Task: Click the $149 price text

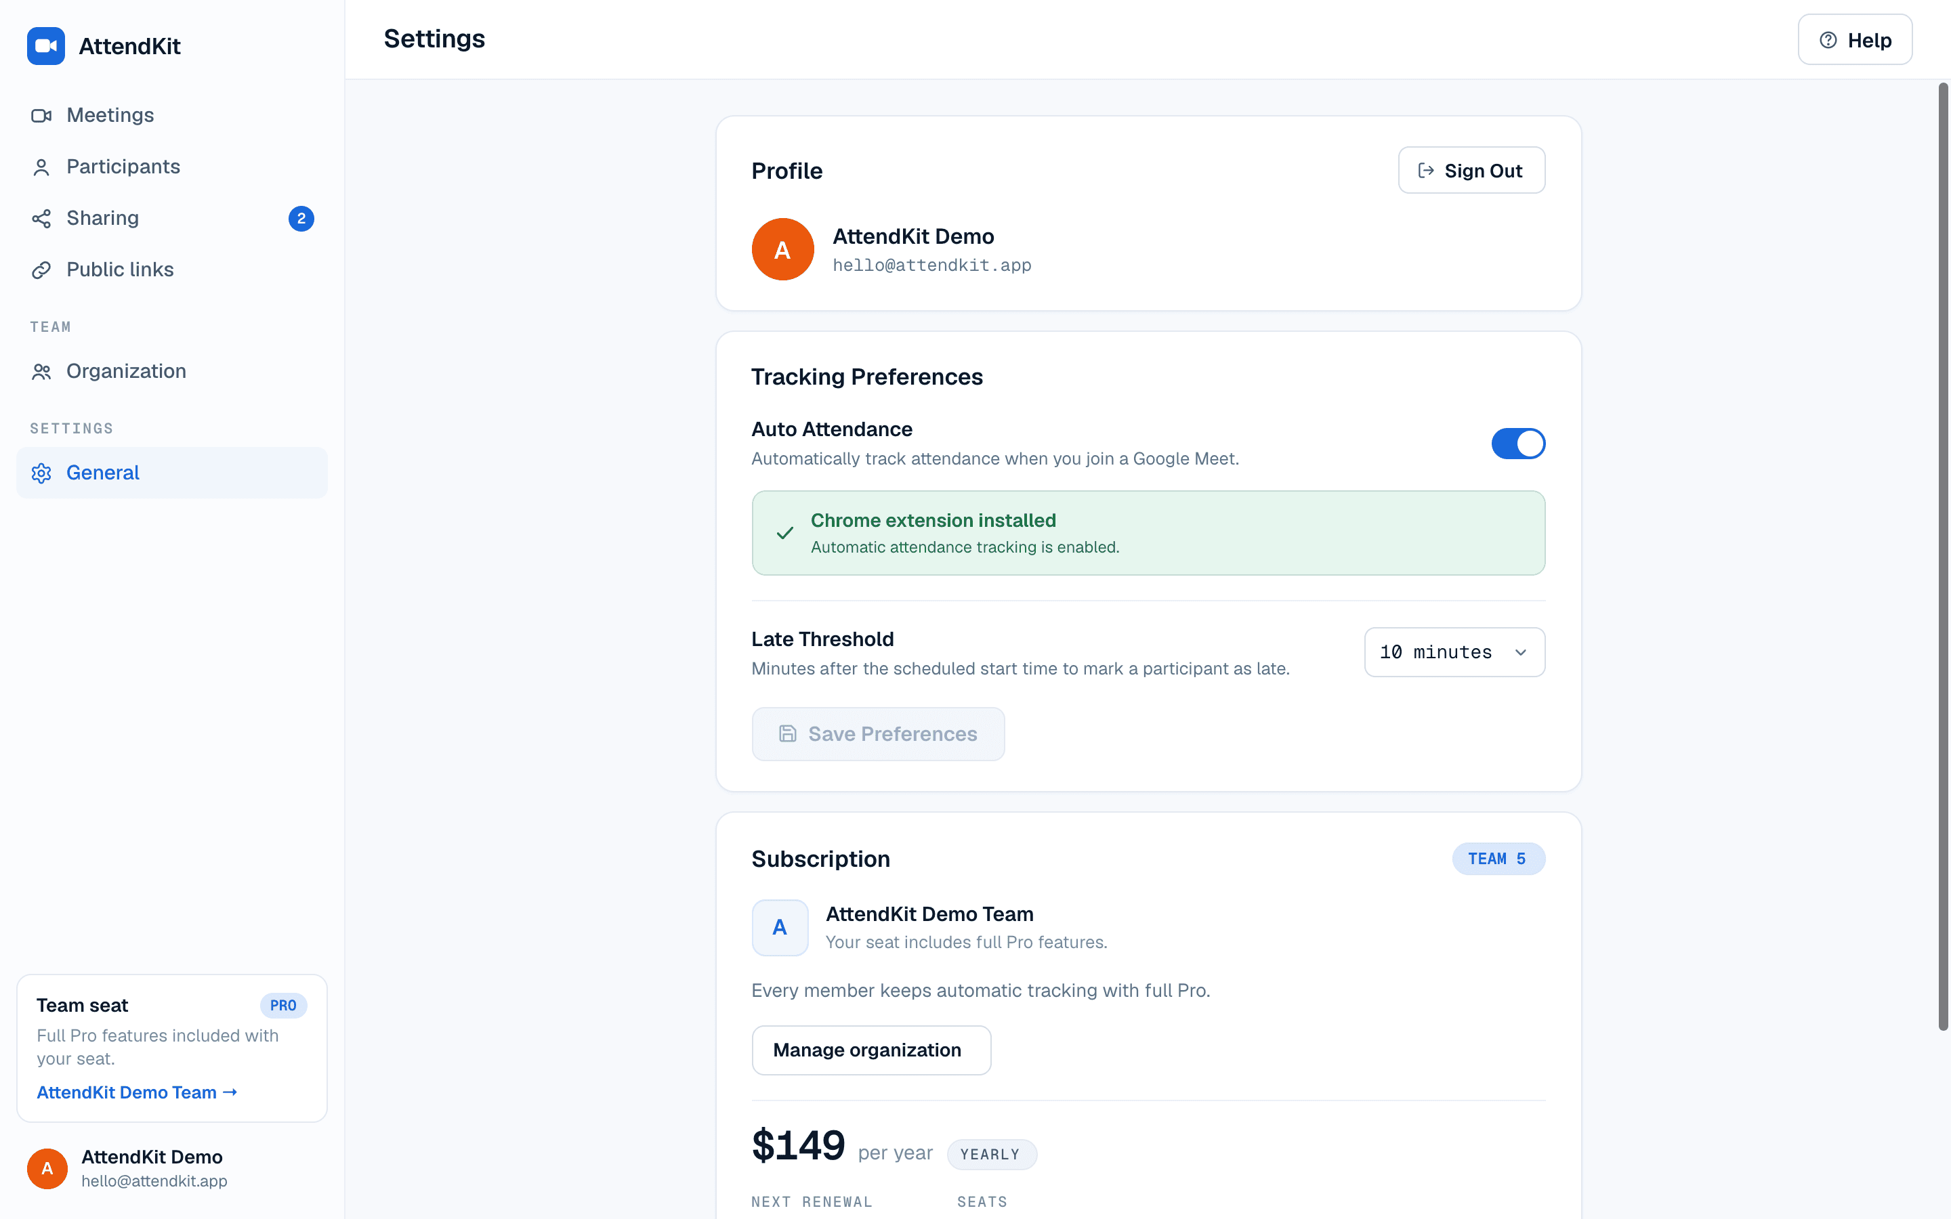Action: 798,1146
